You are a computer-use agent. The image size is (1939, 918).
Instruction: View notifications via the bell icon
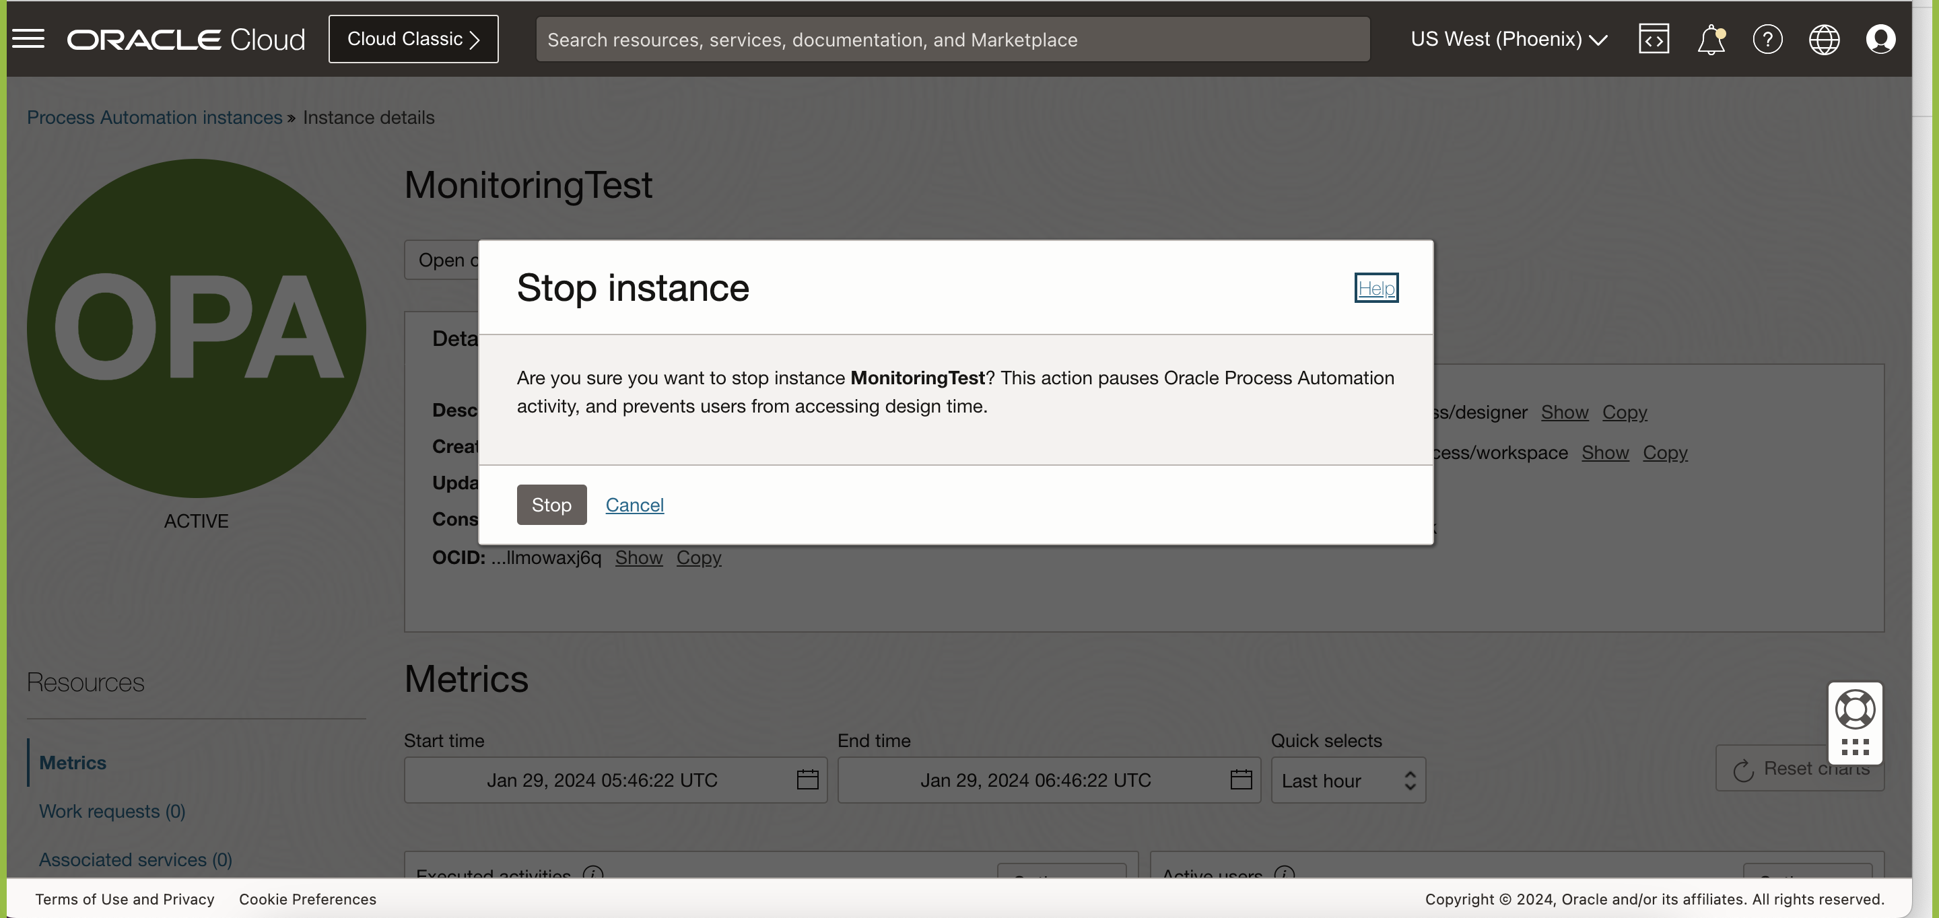pyautogui.click(x=1711, y=38)
